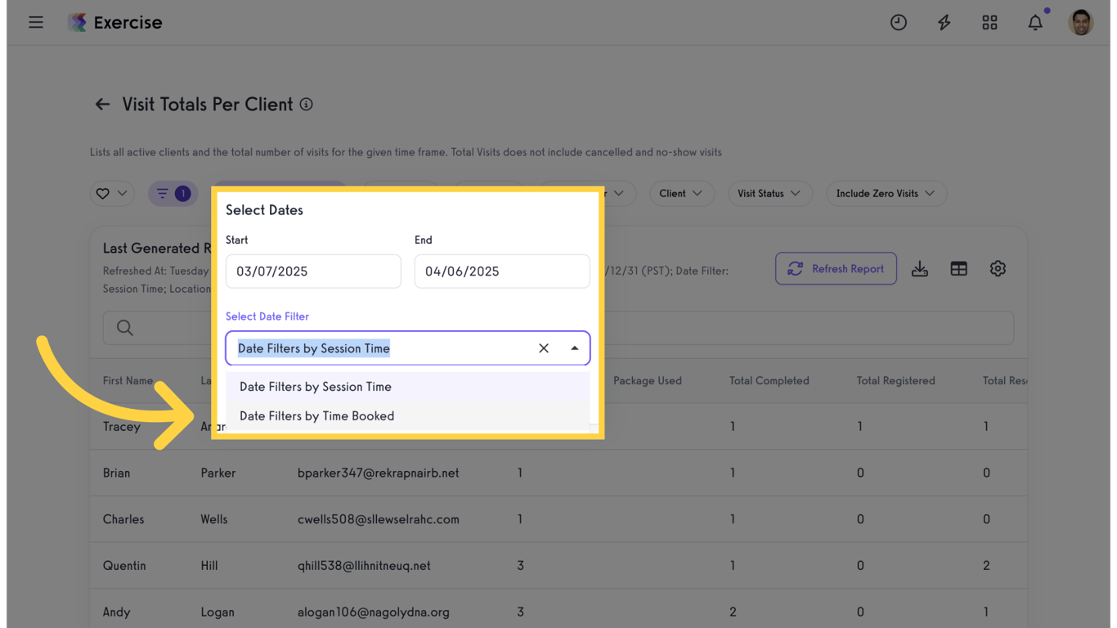Viewport: 1117px width, 628px height.
Task: Expand the Visit Status filter dropdown
Action: pyautogui.click(x=769, y=194)
